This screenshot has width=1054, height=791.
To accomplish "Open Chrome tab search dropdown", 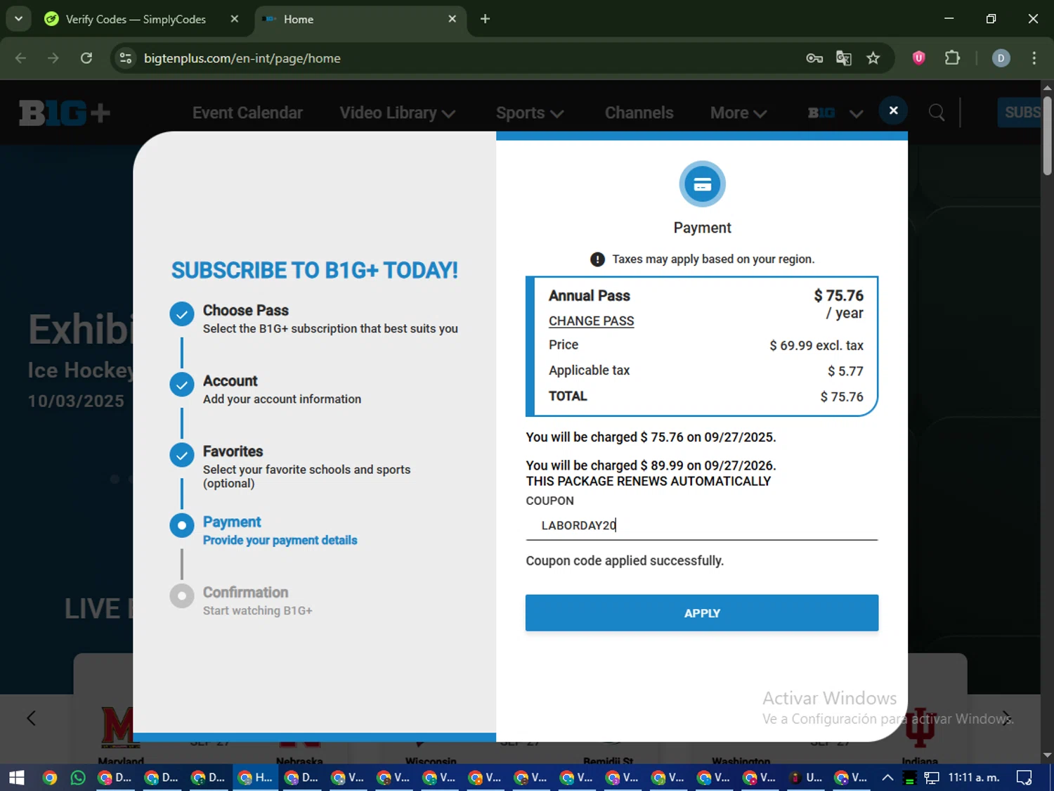I will coord(18,19).
